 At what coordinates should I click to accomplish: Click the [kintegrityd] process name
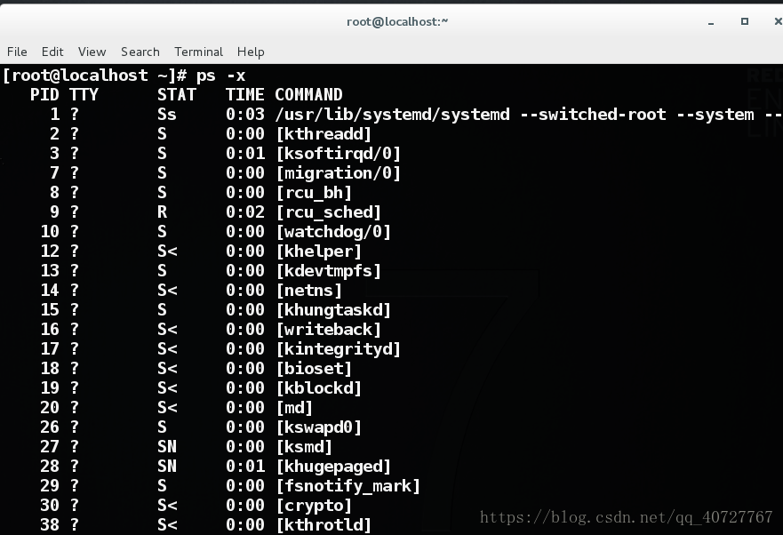[x=339, y=348]
